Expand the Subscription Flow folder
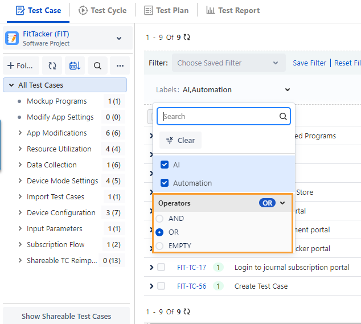Viewport: 361px width, 324px height. point(20,244)
